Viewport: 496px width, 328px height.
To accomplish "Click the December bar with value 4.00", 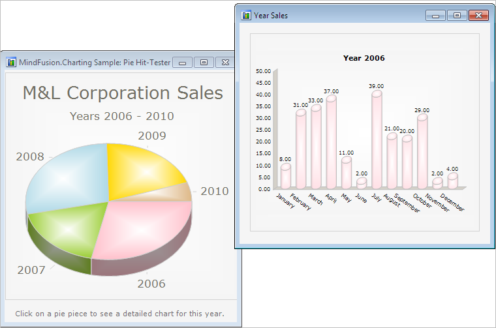I will [452, 181].
